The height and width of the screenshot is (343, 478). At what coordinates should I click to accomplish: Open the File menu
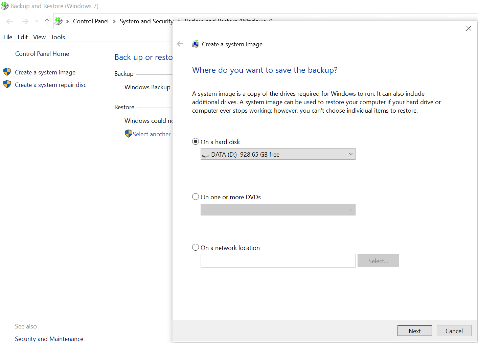coord(8,37)
